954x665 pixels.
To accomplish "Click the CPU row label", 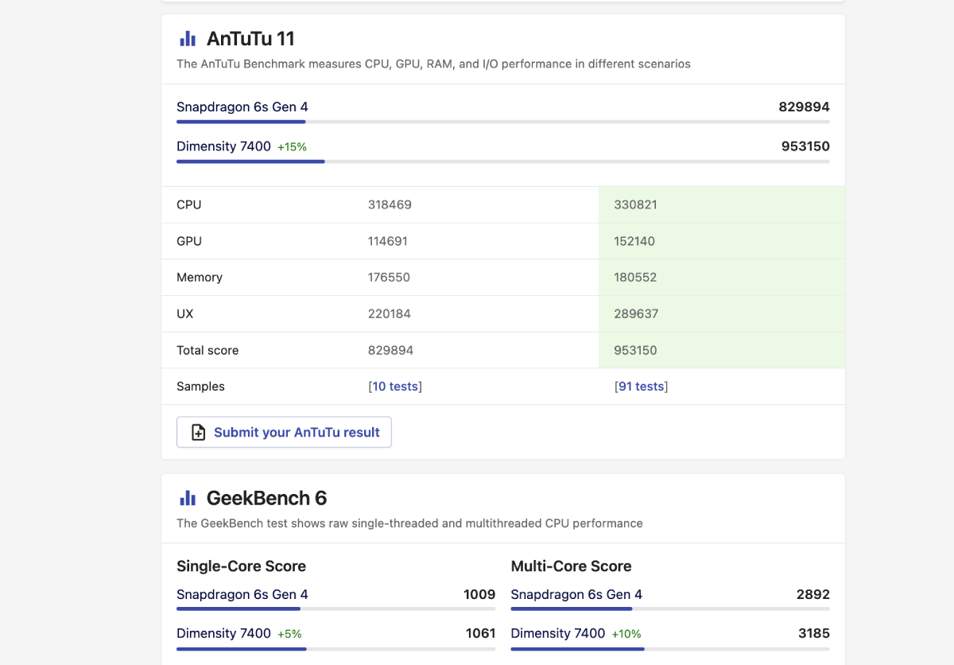I will click(189, 204).
